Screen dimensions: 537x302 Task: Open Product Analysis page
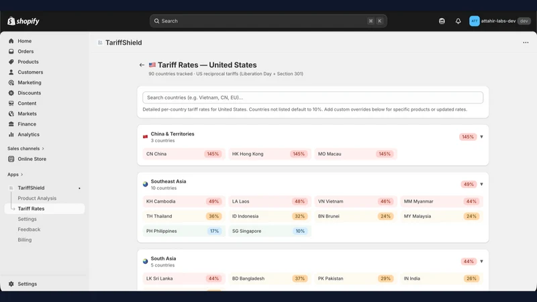pyautogui.click(x=37, y=198)
